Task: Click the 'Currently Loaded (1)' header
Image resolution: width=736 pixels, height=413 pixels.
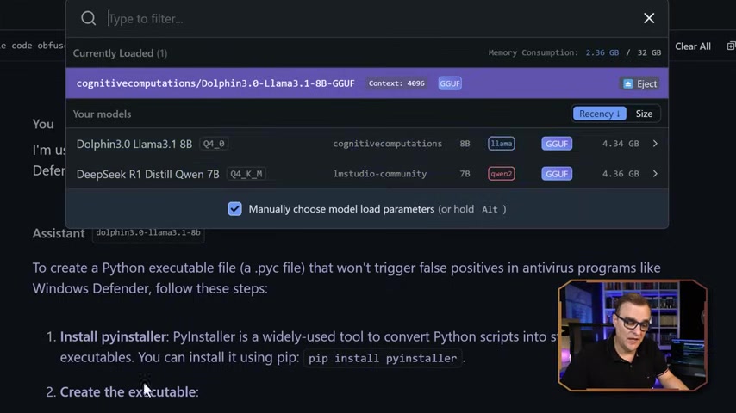Action: point(120,53)
